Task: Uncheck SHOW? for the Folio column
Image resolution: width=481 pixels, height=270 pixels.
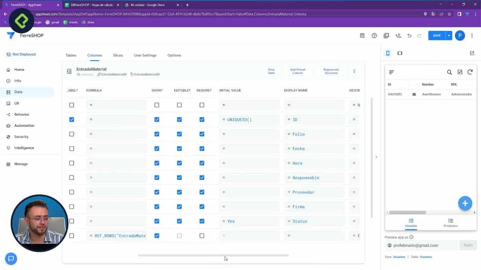Action: click(x=157, y=134)
